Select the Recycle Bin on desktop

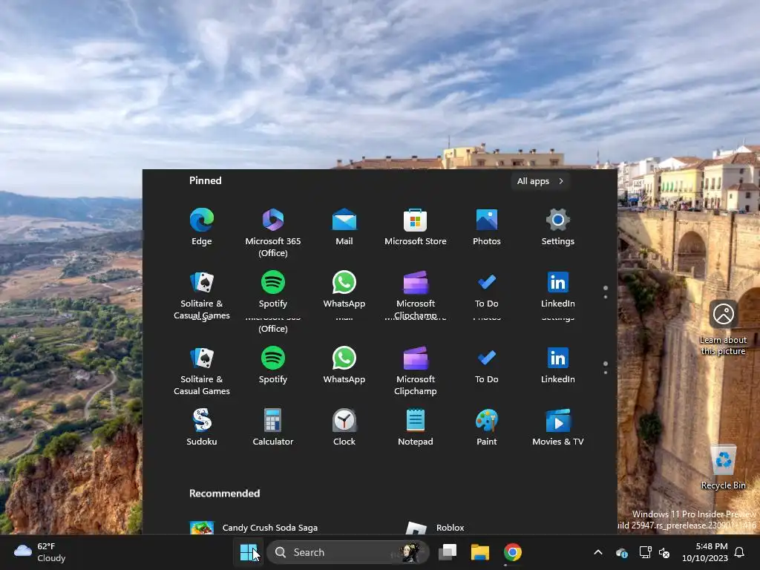tap(723, 468)
